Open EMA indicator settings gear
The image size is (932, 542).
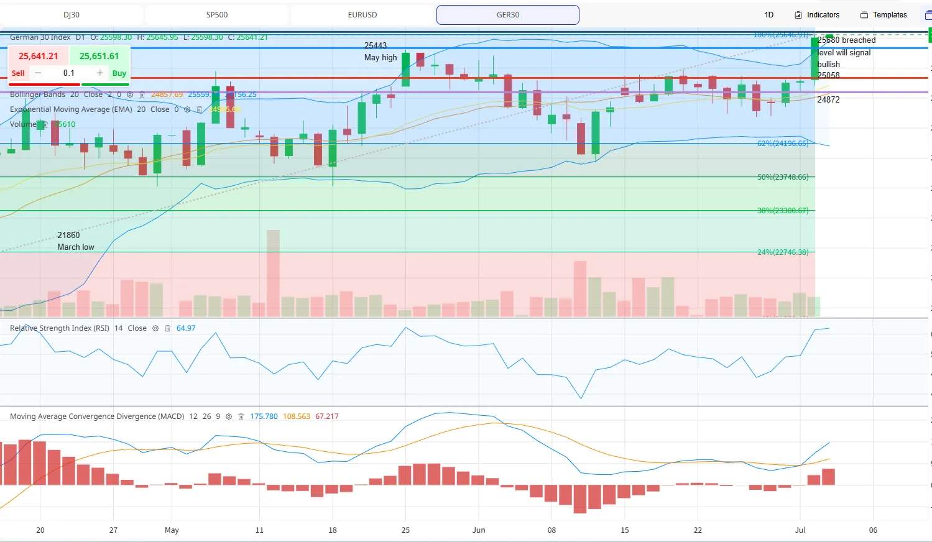pyautogui.click(x=187, y=109)
